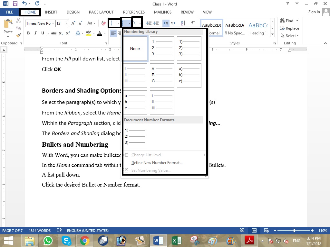Viewport: 330px width, 247px height.
Task: Switch to Web Layout view
Action: 266,230
